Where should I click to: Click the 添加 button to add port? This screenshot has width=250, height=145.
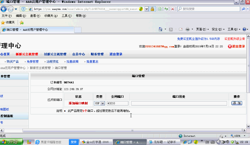(237, 103)
